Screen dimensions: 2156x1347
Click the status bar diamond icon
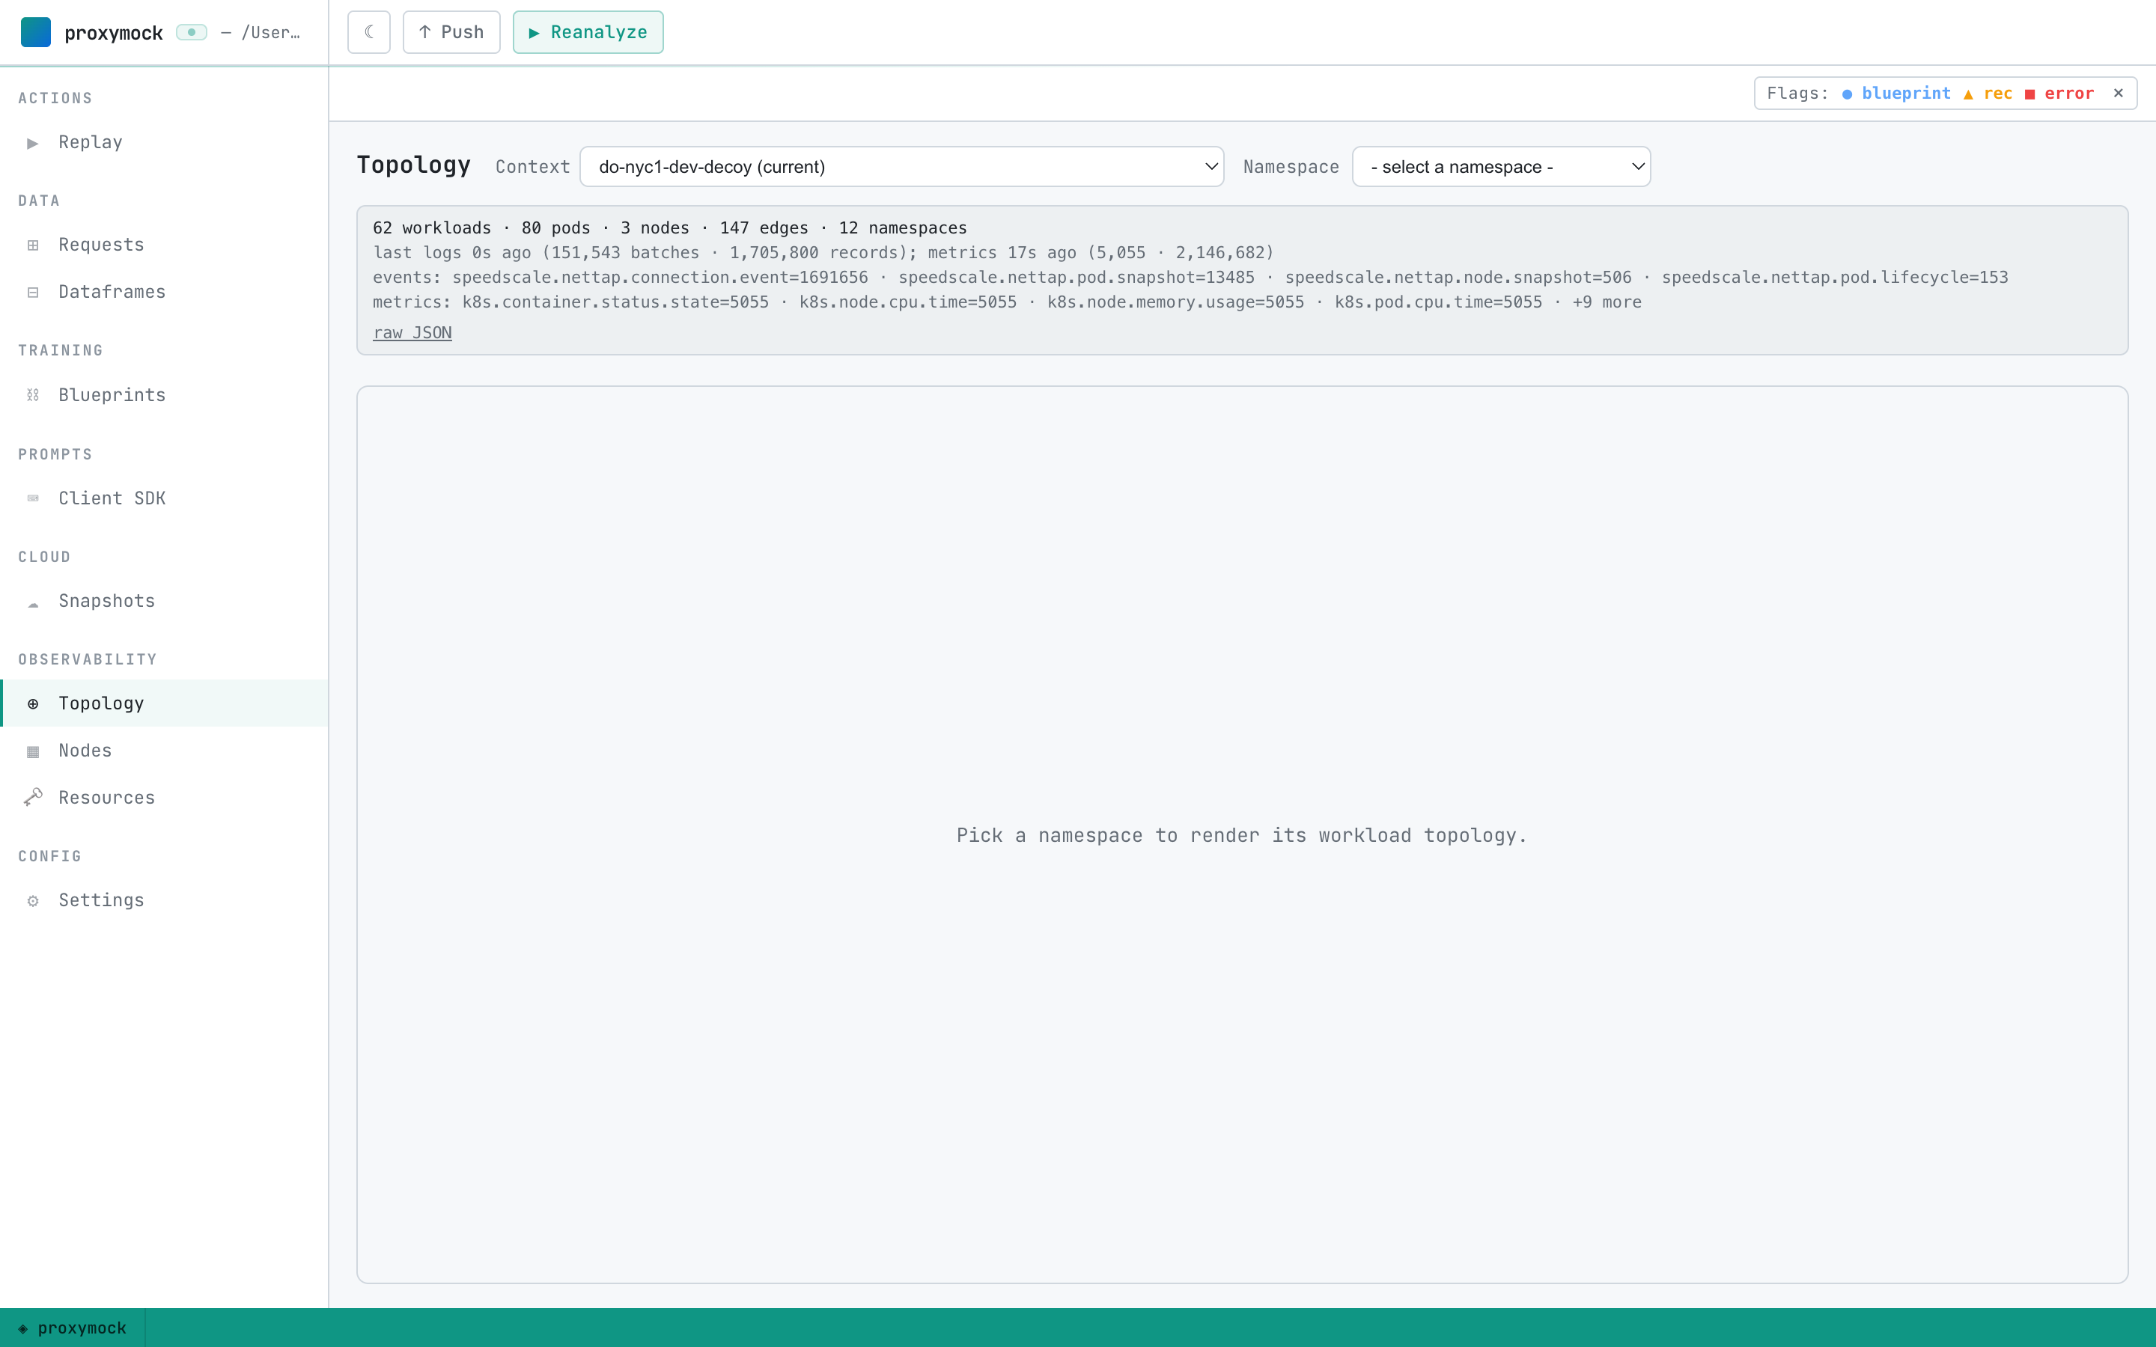coord(23,1328)
